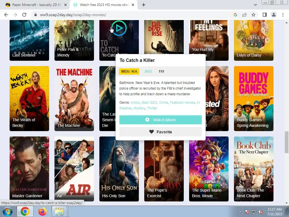Open the Crime genre link
Screen dimensions: 289x217
coord(163,102)
